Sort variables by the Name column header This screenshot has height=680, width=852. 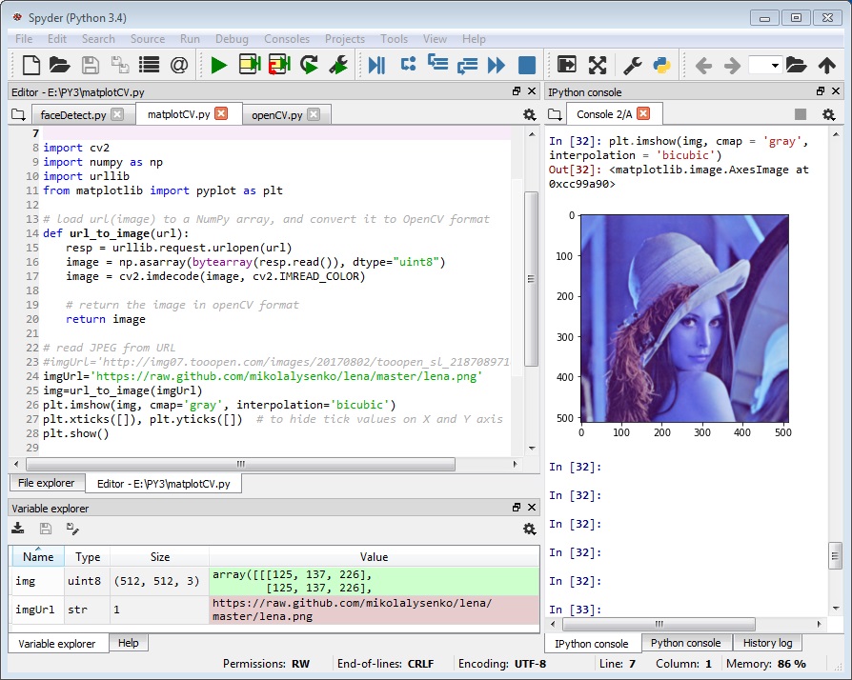click(x=38, y=557)
